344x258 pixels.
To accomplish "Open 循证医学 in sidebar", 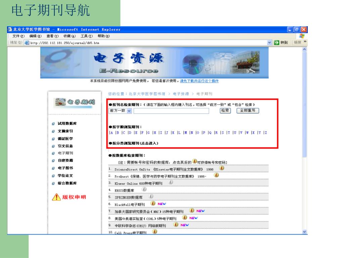I will 65,139.
